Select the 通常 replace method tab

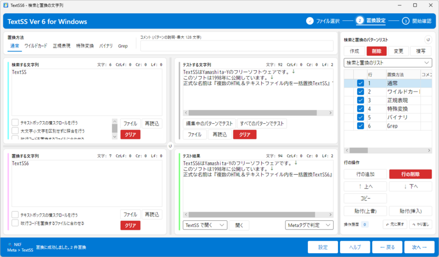[15, 46]
